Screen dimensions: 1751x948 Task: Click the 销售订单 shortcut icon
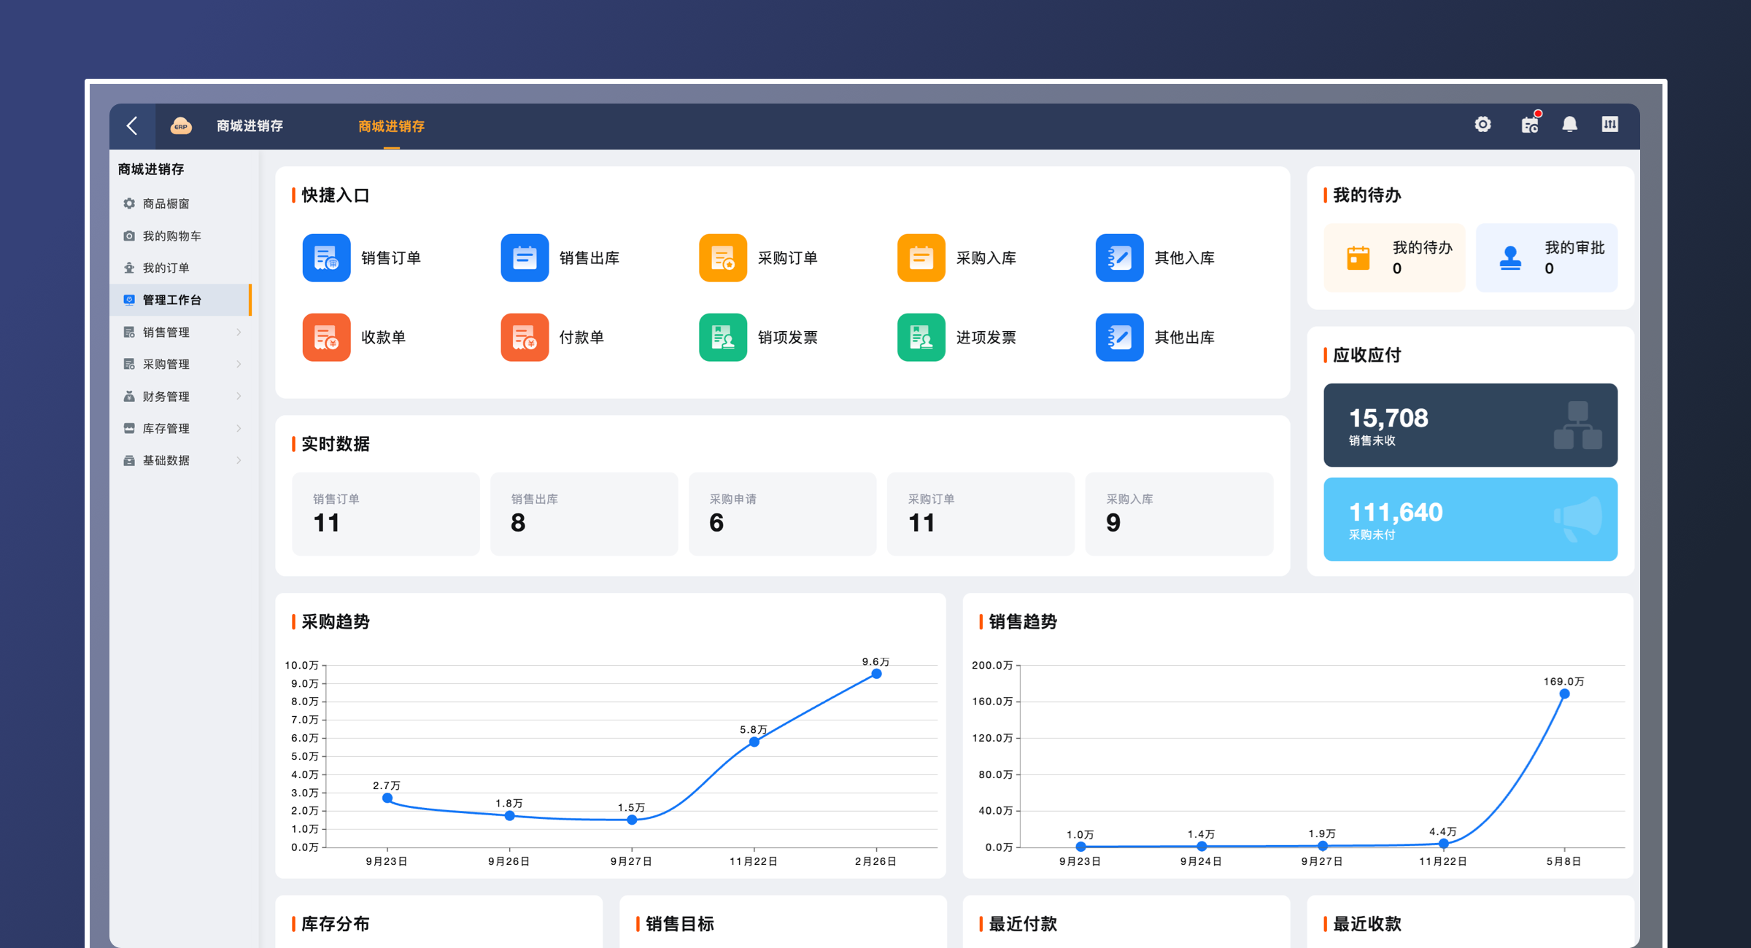coord(326,257)
